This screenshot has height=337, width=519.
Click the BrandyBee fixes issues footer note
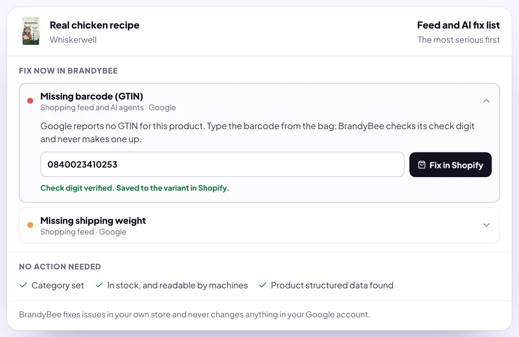pos(194,314)
